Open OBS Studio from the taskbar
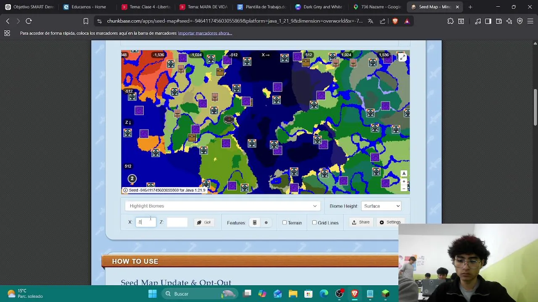Viewport: 538px width, 302px height. click(x=339, y=294)
